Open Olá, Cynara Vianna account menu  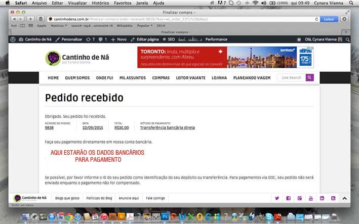tap(323, 39)
